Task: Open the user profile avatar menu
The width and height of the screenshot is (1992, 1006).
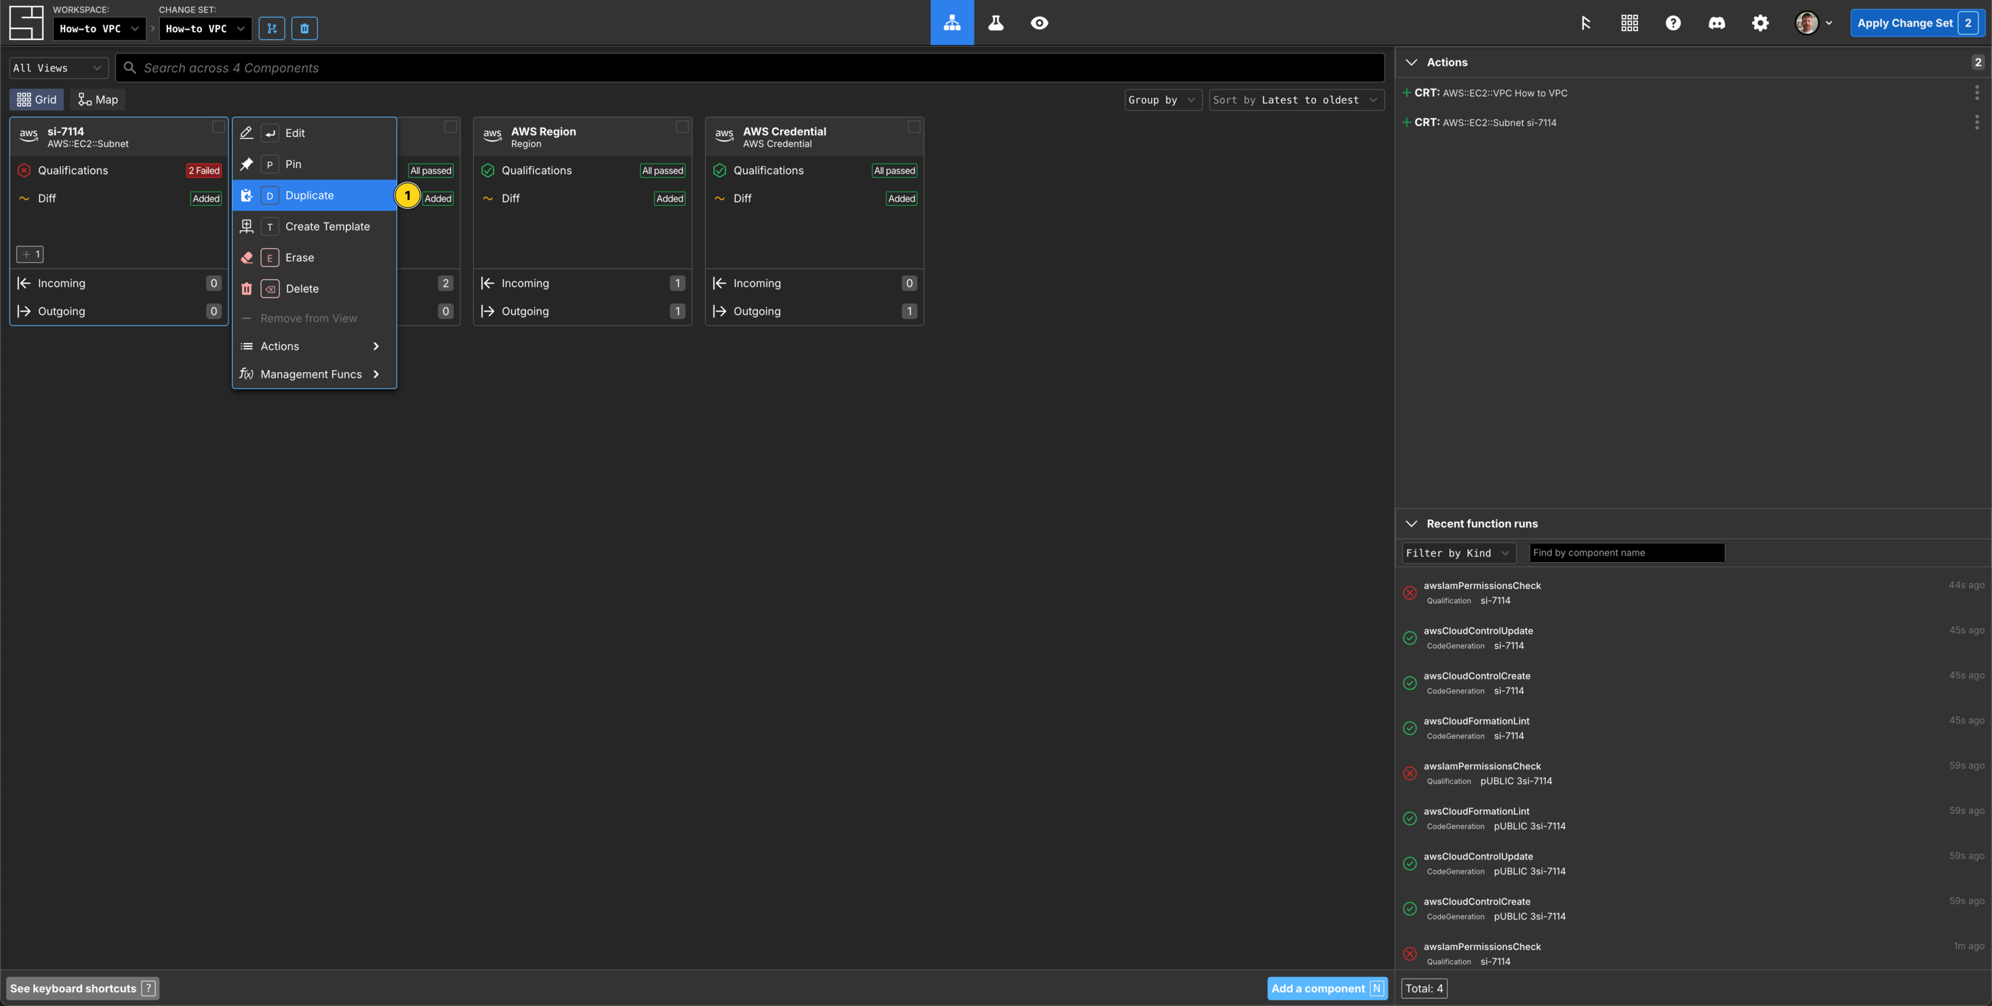Action: [x=1812, y=23]
